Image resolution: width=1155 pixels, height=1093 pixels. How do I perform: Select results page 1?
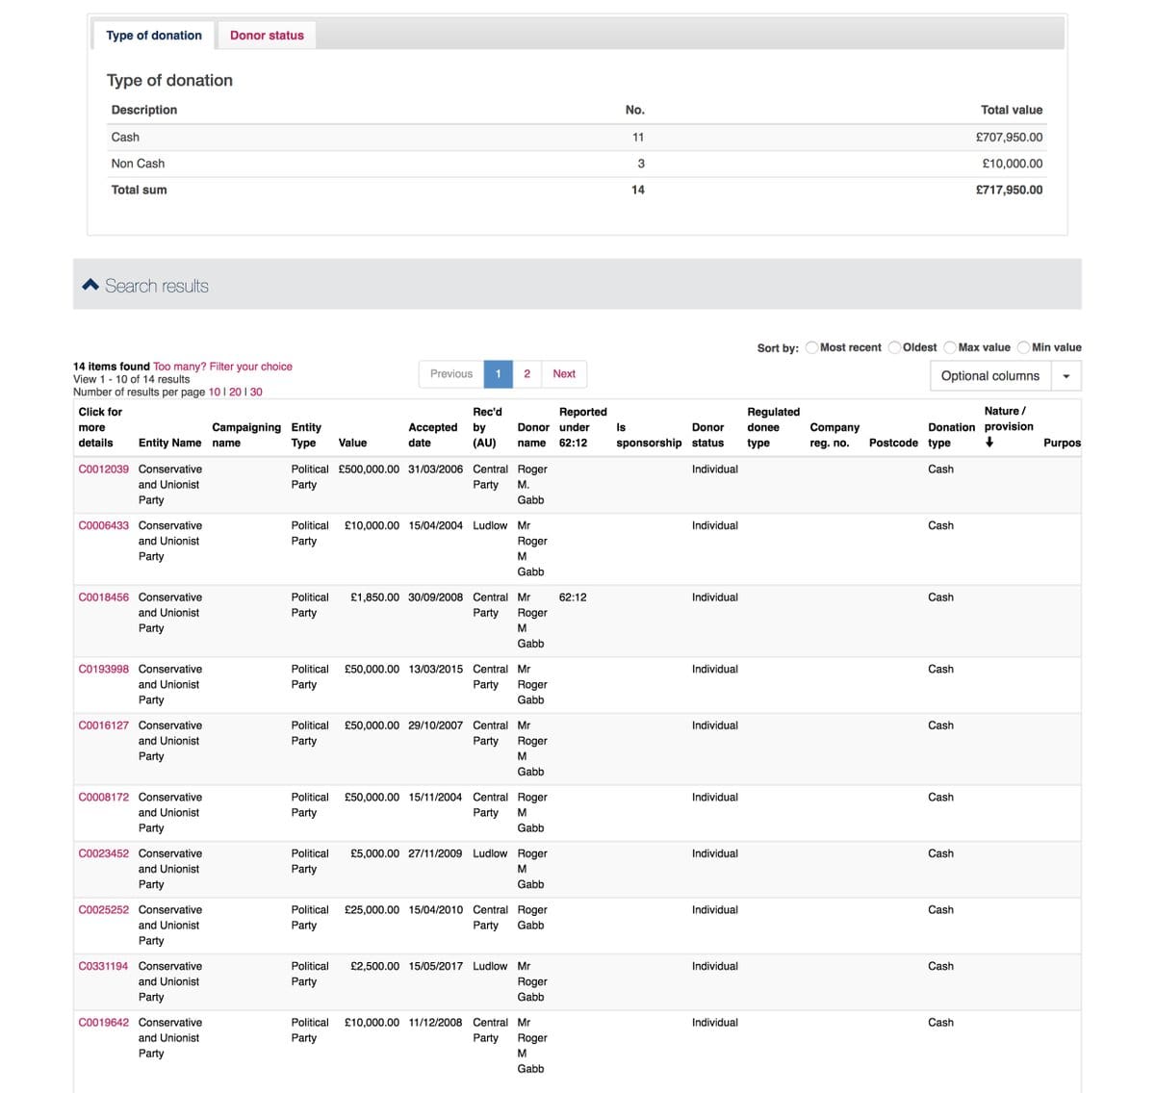coord(498,374)
